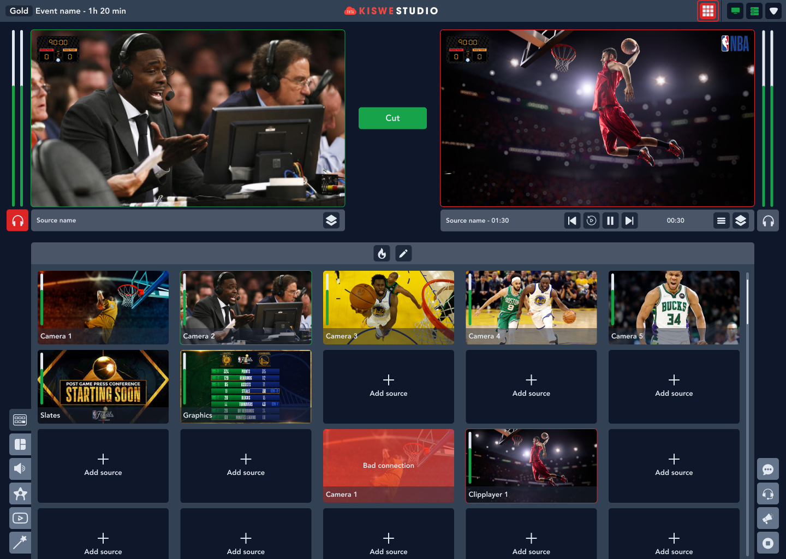Select the Slates Starting Soon source
Viewport: 786px width, 559px height.
pos(103,386)
